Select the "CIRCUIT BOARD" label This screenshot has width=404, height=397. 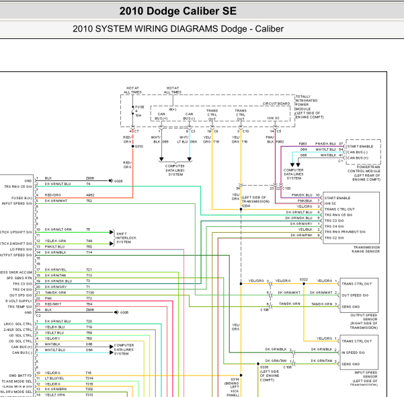pos(276,104)
